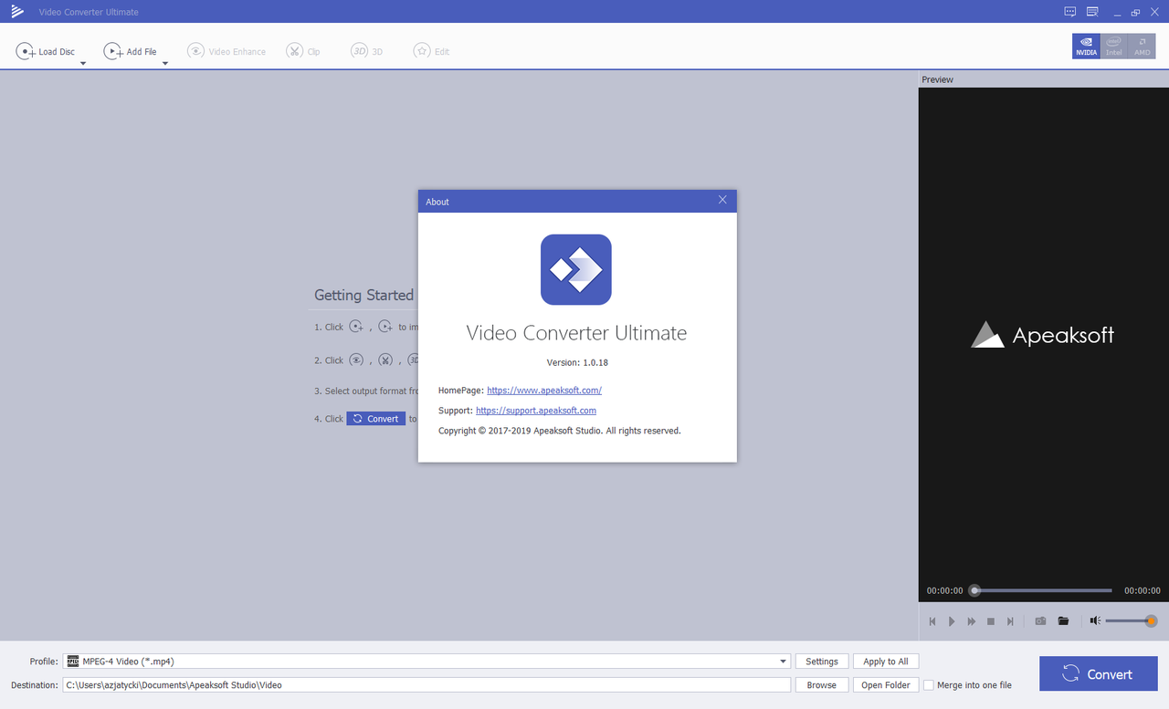The image size is (1169, 709).
Task: Click the app logo in title bar
Action: click(x=17, y=12)
